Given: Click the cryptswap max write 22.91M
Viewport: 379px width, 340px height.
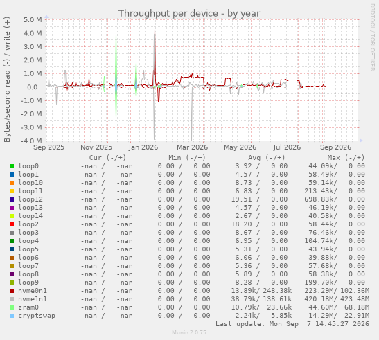Looking at the screenshot, I should (x=357, y=316).
